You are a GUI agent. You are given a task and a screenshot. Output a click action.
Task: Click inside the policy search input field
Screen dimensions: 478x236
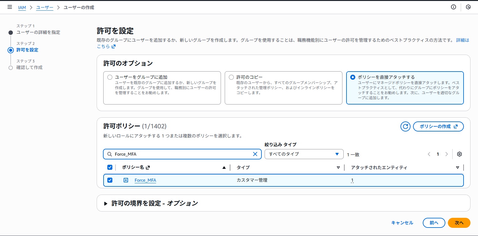coord(182,154)
